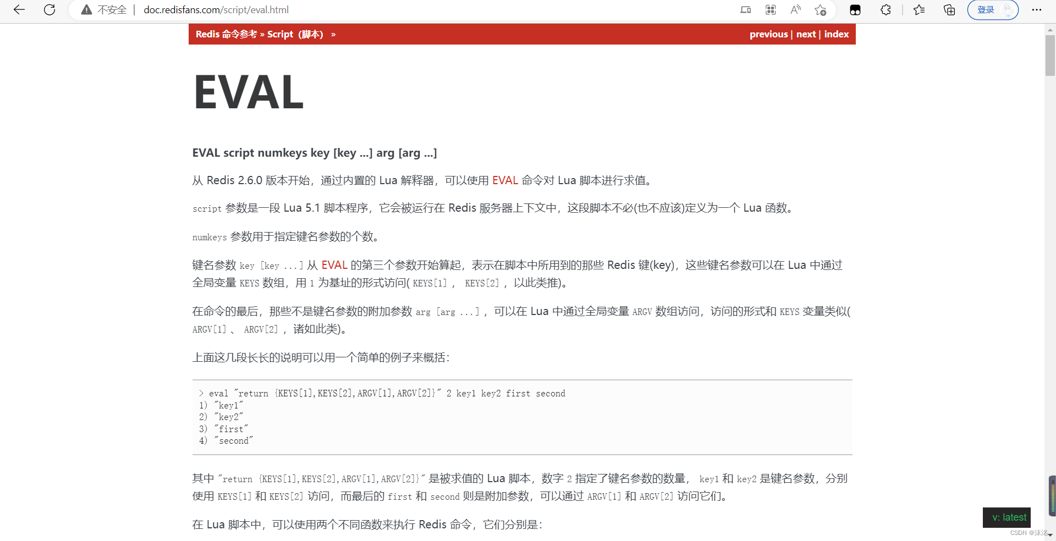
Task: Click the insecure site warning icon
Action: 86,9
